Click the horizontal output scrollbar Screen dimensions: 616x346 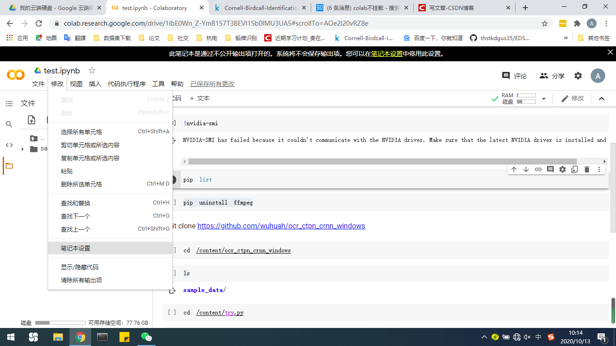382,161
